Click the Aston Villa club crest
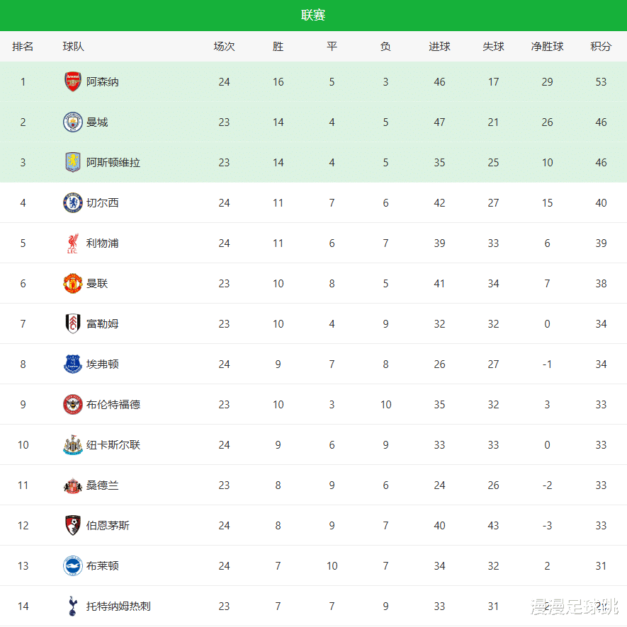 (73, 163)
